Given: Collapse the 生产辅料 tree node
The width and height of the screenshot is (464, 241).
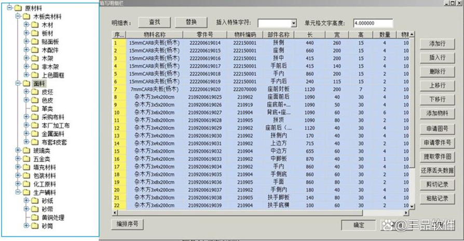Looking at the screenshot, I should [x=18, y=192].
